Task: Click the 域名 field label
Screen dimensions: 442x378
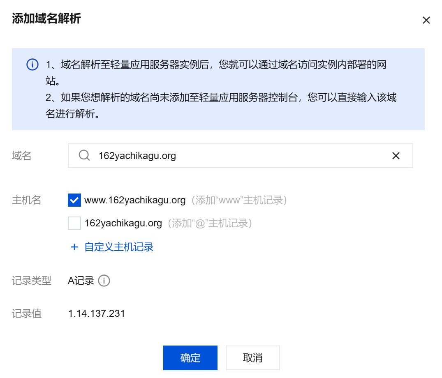Action: tap(21, 155)
